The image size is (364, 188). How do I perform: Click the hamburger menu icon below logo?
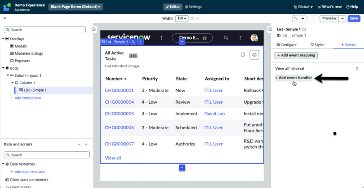point(4,18)
